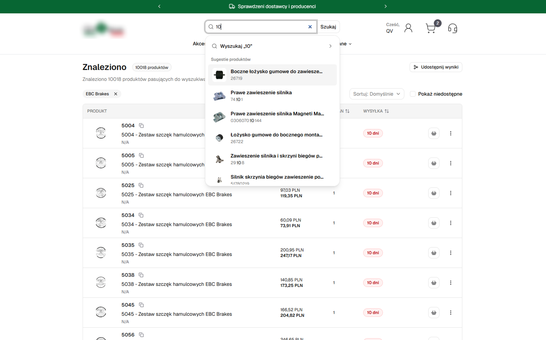Sort by the WYSYŁKA column
The height and width of the screenshot is (340, 546).
point(376,111)
